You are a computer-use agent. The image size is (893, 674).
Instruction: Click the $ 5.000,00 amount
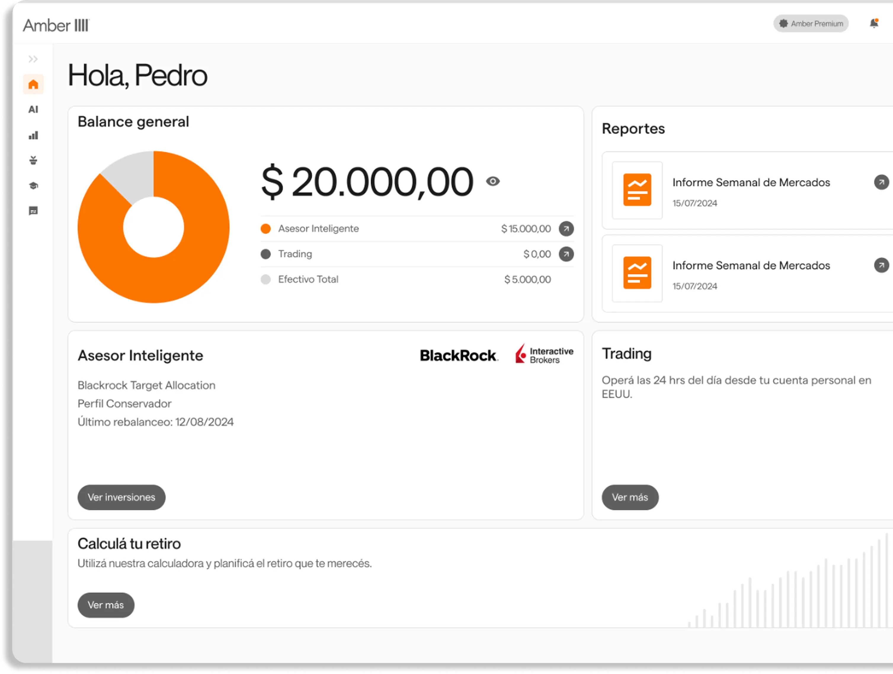tap(528, 280)
